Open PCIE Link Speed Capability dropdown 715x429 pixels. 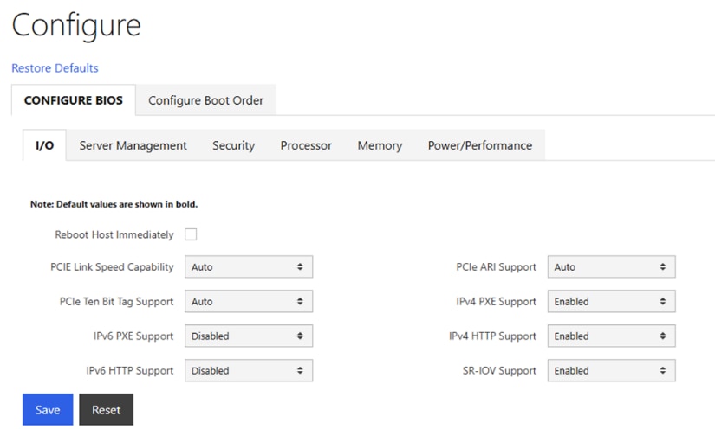click(248, 267)
